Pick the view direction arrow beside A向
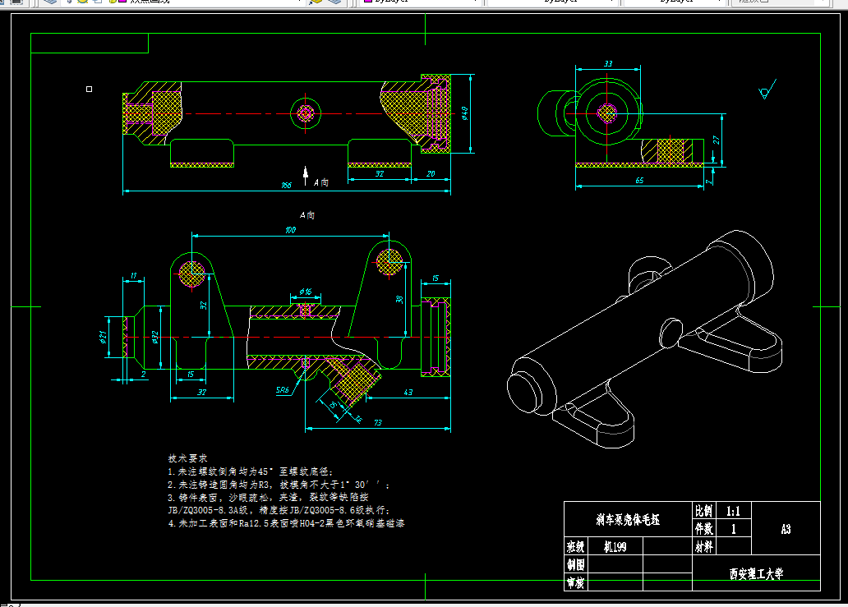This screenshot has height=607, width=848. [x=306, y=176]
